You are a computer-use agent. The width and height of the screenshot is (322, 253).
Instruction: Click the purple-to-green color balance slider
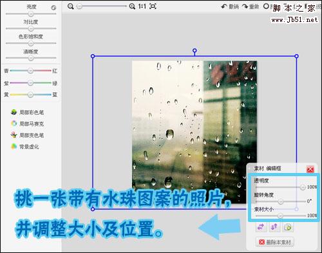[30, 83]
